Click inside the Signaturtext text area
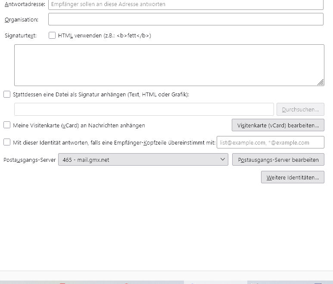This screenshot has height=284, width=333. pyautogui.click(x=169, y=65)
